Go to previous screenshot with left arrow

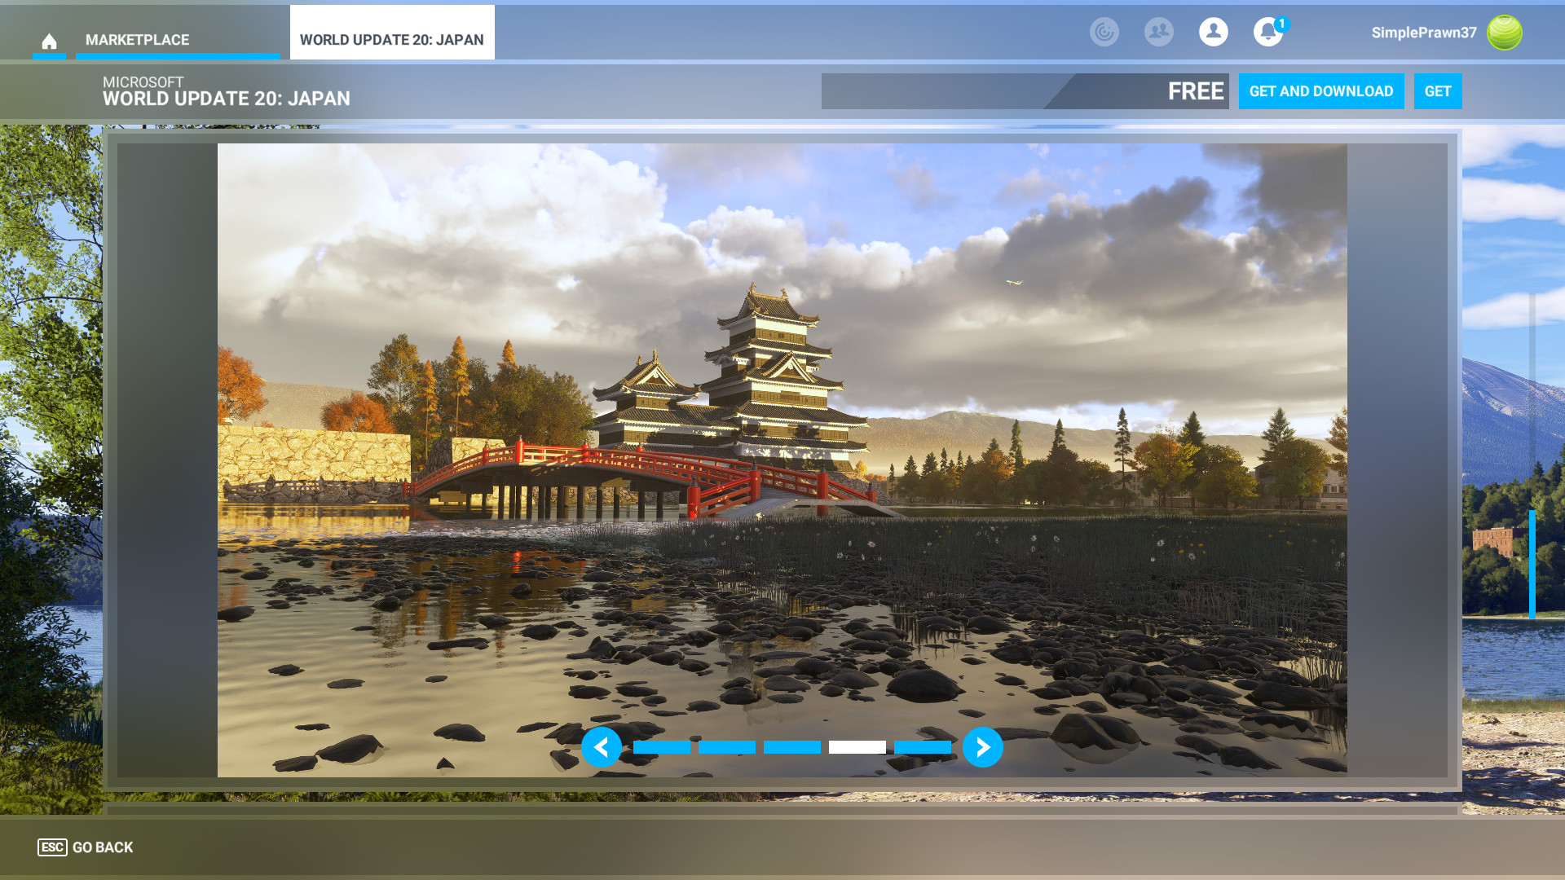[602, 746]
